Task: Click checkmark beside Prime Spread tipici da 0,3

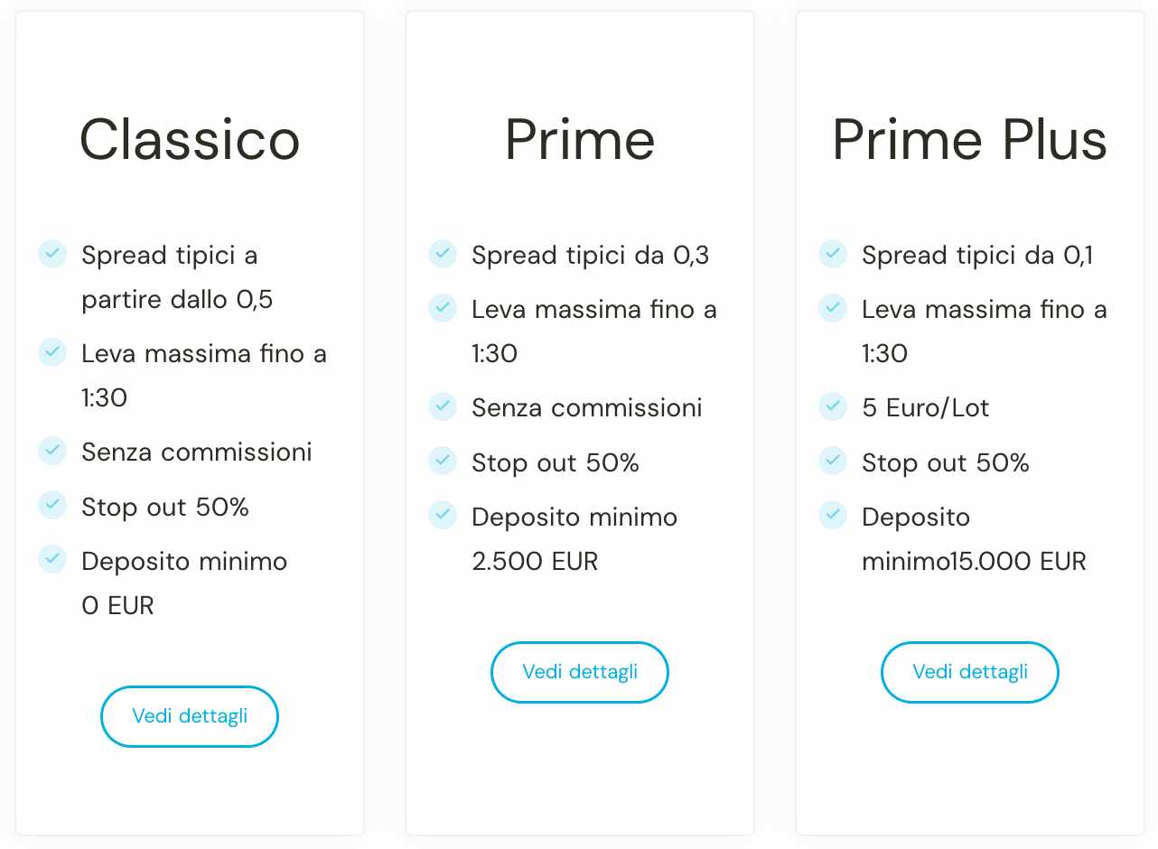Action: click(443, 254)
